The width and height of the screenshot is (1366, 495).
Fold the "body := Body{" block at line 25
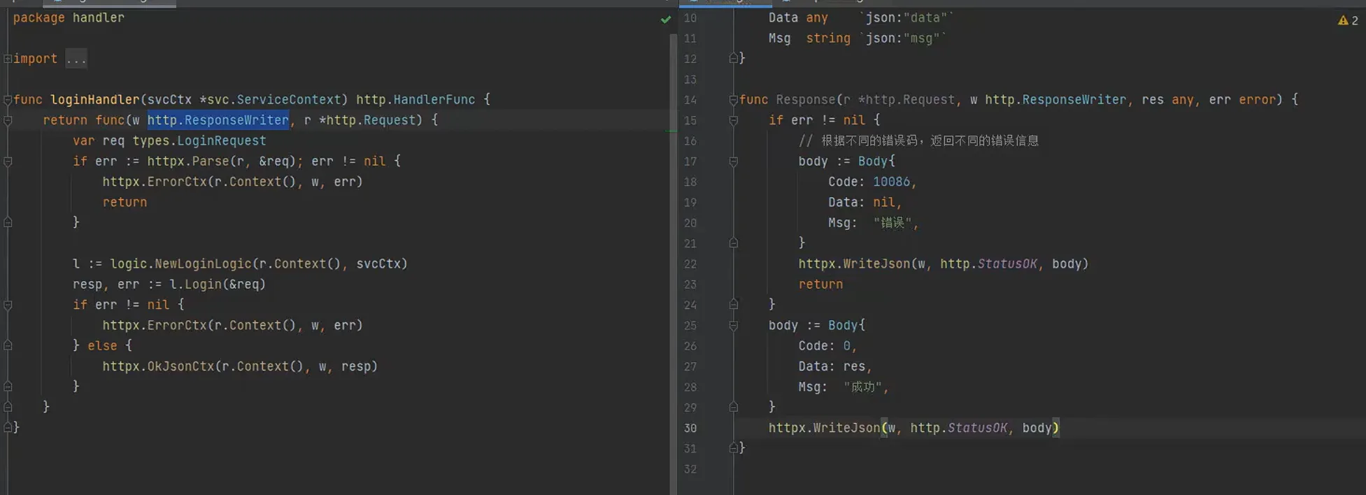[733, 325]
